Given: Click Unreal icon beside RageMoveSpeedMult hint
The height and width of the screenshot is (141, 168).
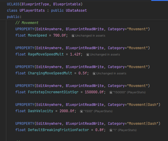Looking at the screenshot, I should coord(88,55).
